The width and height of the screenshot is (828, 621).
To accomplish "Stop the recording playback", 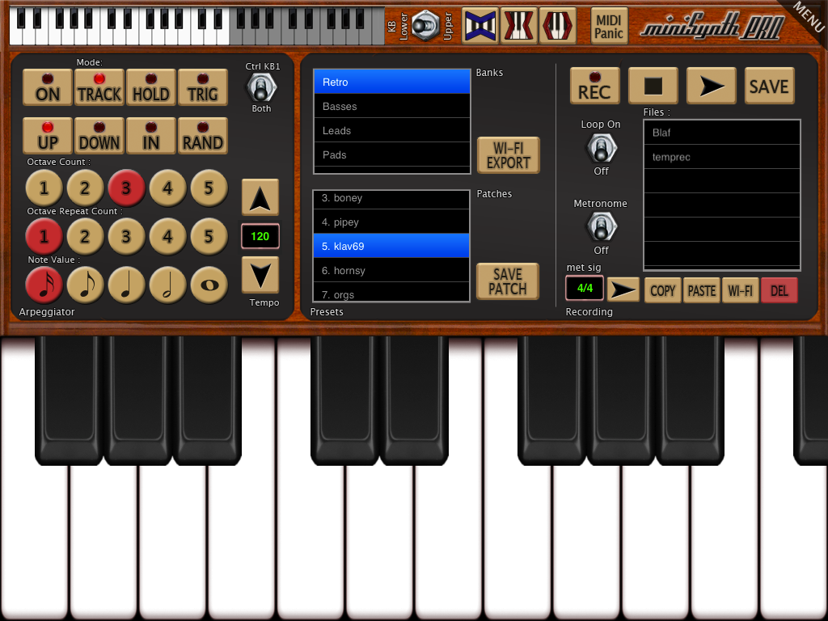I will pyautogui.click(x=653, y=86).
